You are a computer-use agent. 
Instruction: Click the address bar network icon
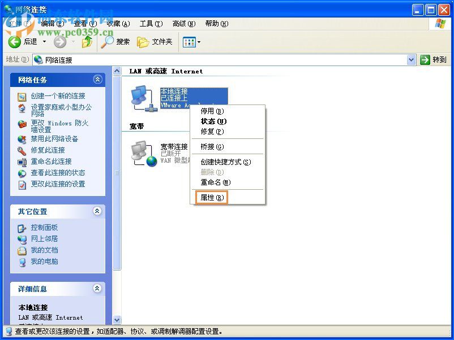click(x=38, y=60)
